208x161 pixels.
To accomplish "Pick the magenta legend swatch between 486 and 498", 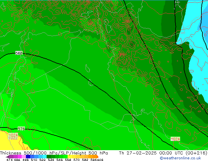I will (19, 156).
